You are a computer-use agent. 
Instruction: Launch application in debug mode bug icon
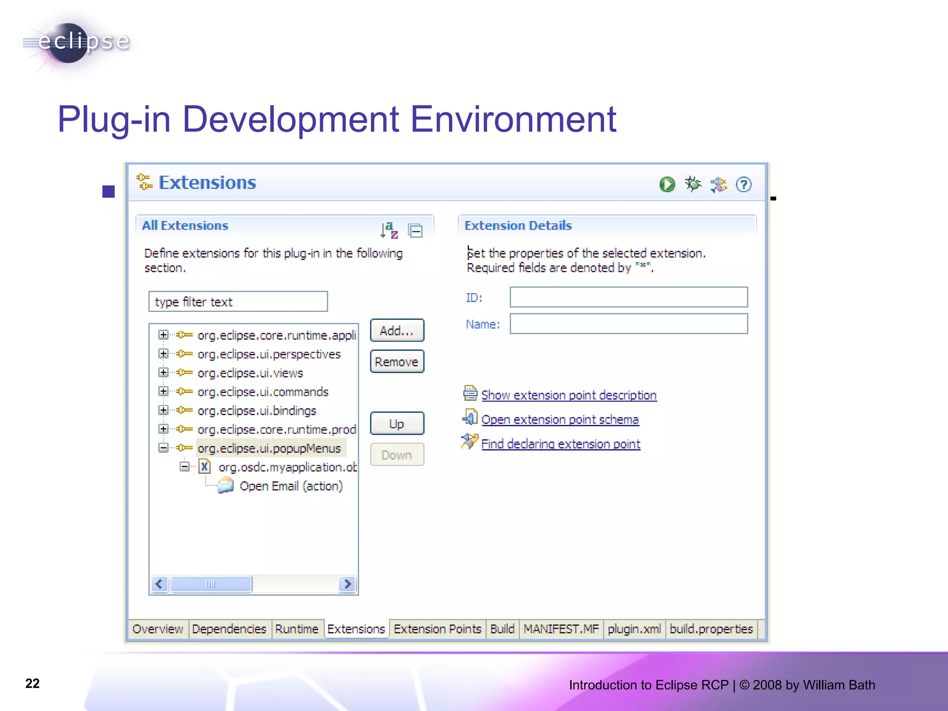pos(693,184)
